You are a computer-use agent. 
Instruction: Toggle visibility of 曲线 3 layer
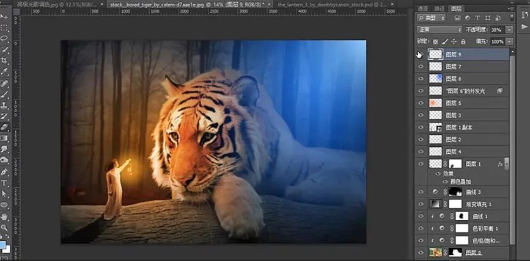[421, 191]
